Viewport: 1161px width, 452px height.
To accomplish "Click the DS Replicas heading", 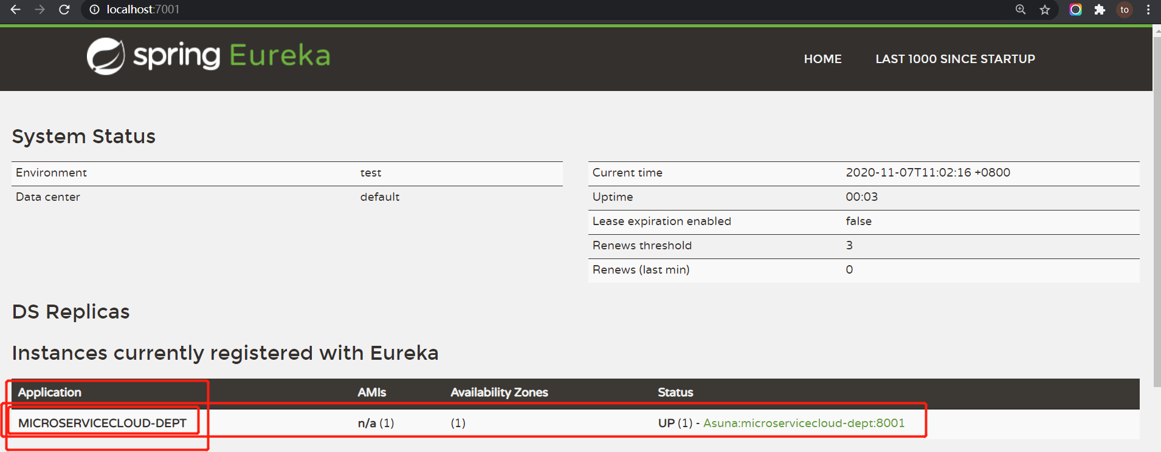I will 71,312.
